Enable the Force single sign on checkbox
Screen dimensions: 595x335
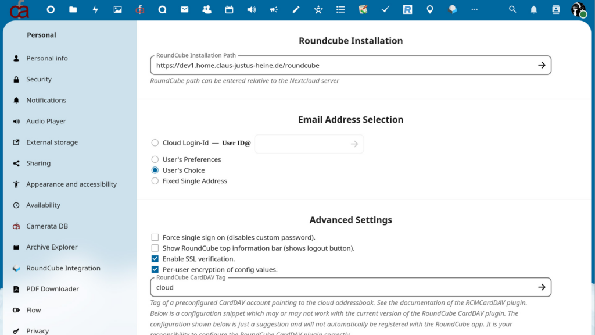tap(155, 237)
